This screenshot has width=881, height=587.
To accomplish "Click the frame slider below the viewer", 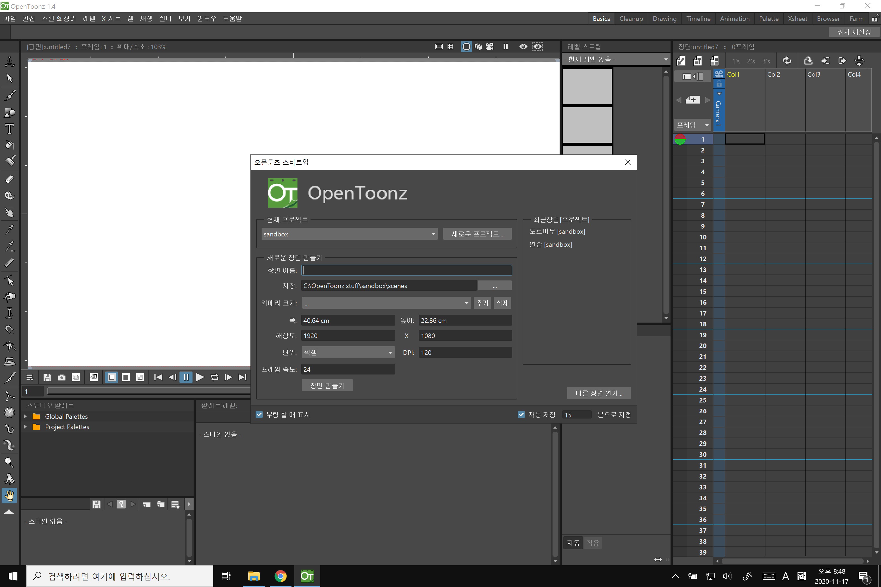I will [x=148, y=391].
